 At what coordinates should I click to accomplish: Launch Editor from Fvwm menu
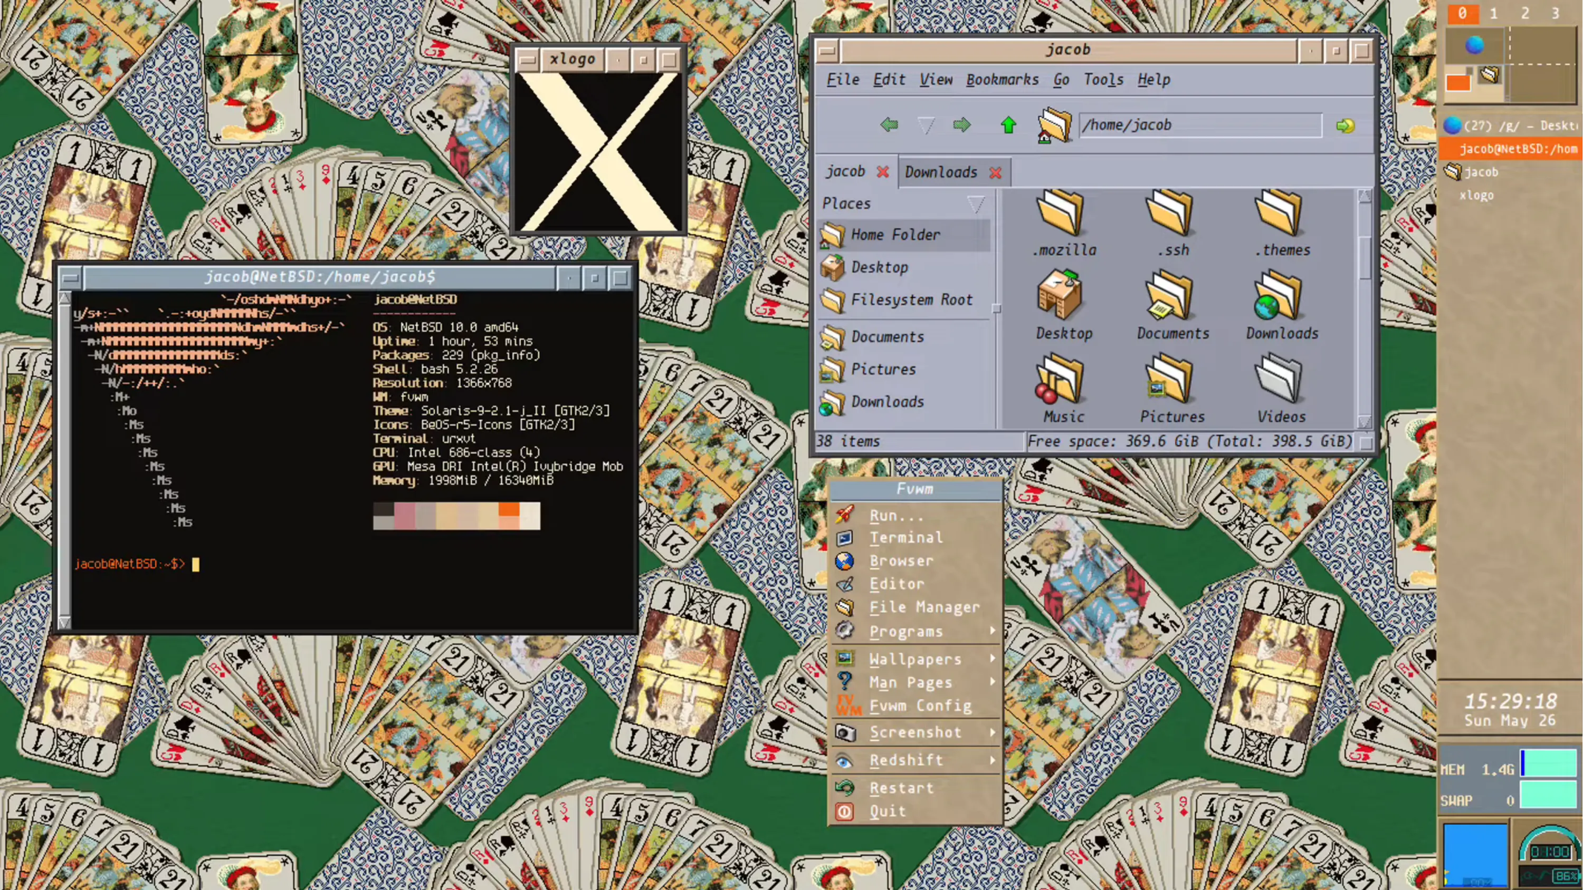point(916,584)
